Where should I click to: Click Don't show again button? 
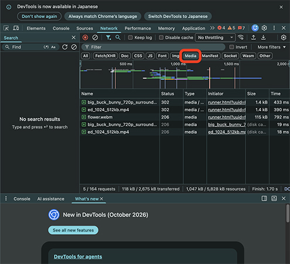(39, 16)
